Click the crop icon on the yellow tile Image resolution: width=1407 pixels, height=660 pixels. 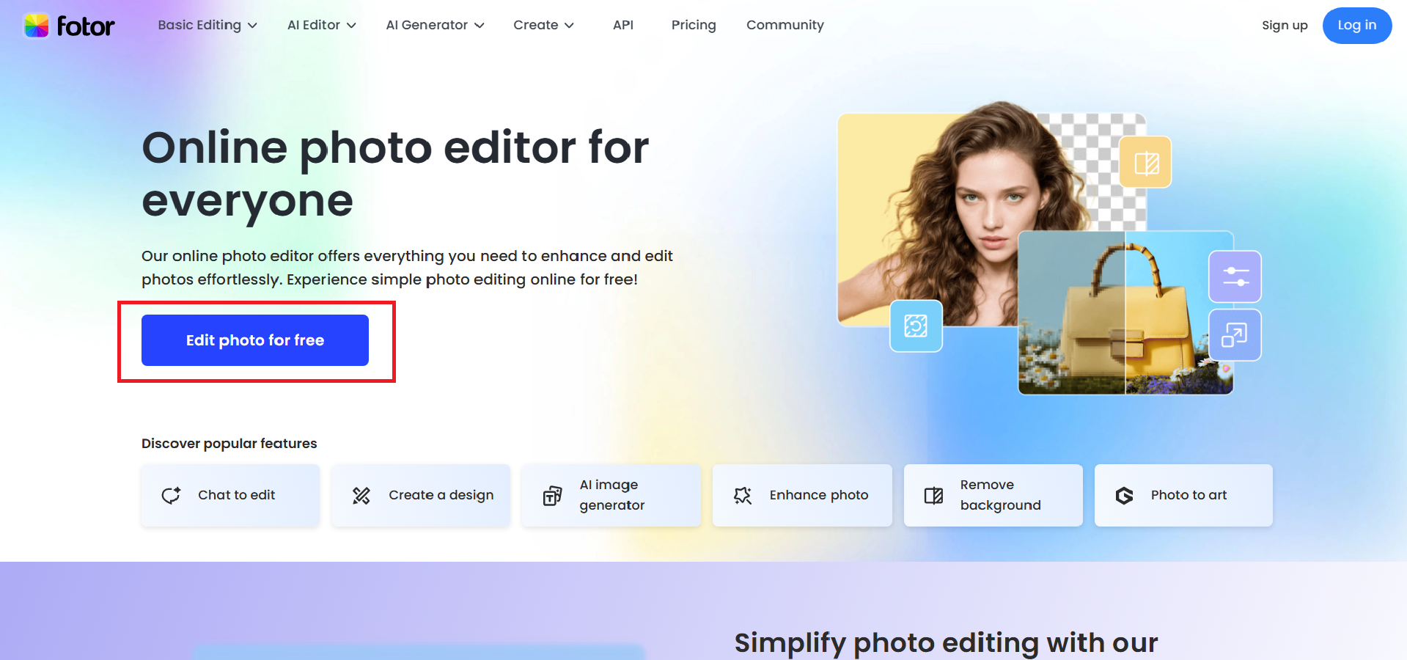[x=1145, y=162]
